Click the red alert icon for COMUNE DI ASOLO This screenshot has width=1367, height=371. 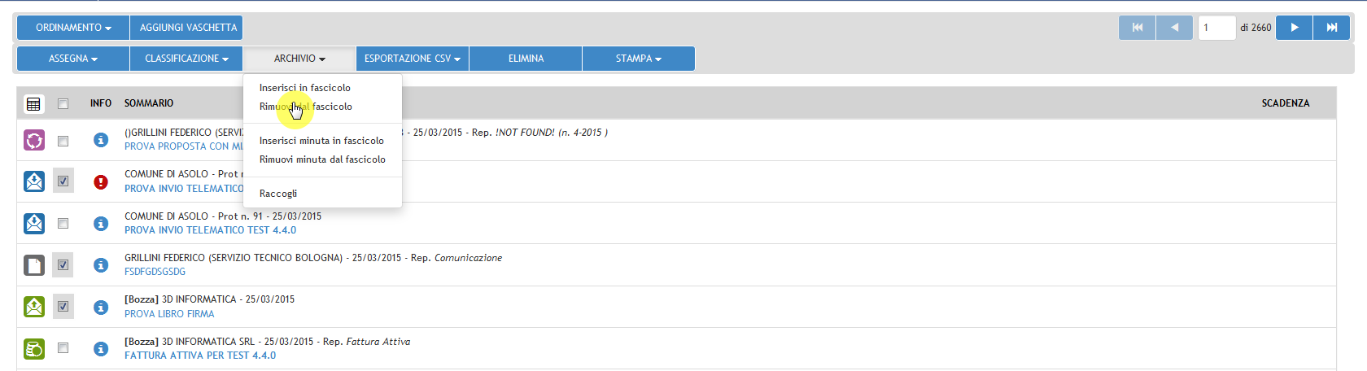[101, 181]
